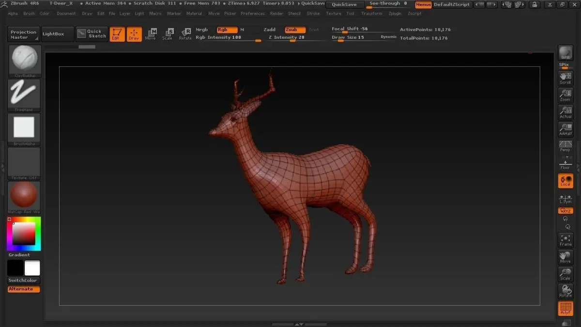Open the Zplugin menu

tap(395, 14)
